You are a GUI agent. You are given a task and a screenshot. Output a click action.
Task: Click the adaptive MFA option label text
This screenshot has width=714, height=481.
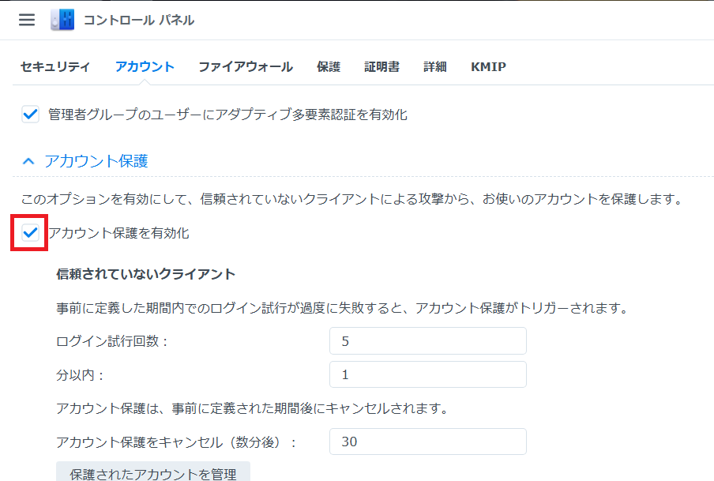click(227, 115)
